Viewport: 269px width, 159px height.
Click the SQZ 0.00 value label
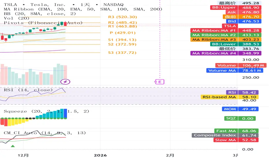[240, 119]
